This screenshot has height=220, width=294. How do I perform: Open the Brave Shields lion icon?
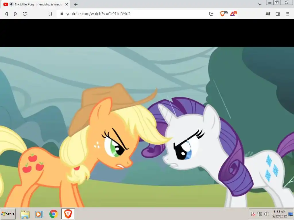(x=223, y=13)
